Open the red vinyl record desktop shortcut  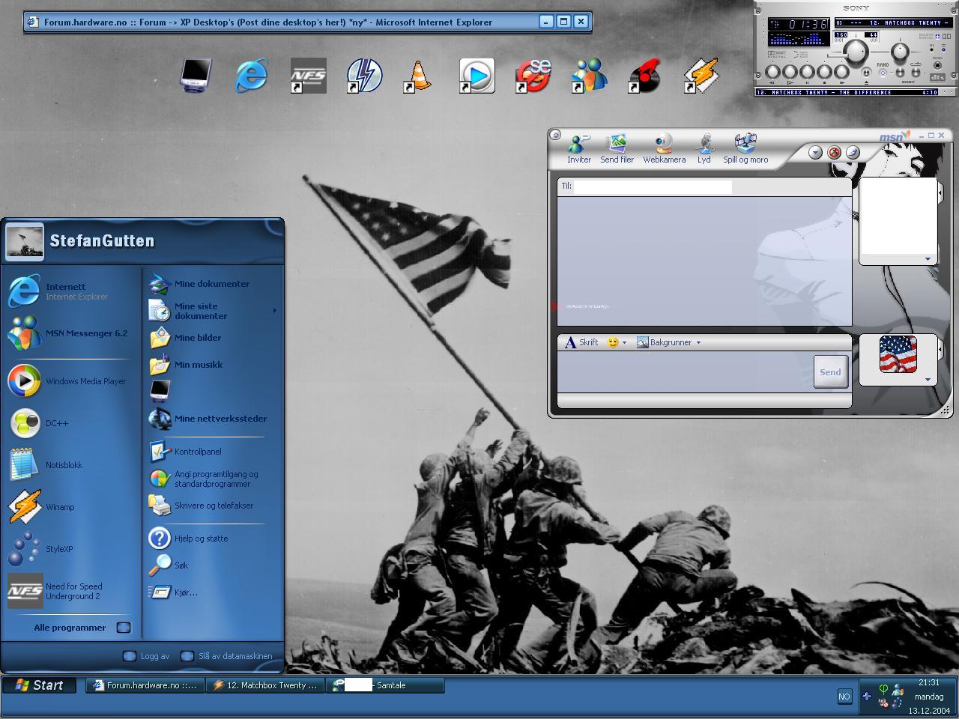pos(644,76)
